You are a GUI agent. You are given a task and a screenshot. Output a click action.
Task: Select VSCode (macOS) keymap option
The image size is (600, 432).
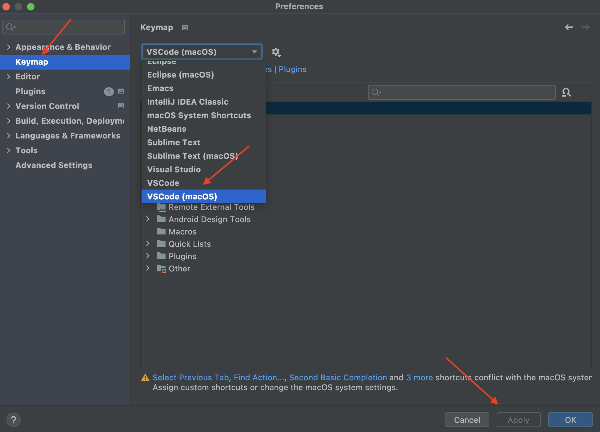coord(204,196)
